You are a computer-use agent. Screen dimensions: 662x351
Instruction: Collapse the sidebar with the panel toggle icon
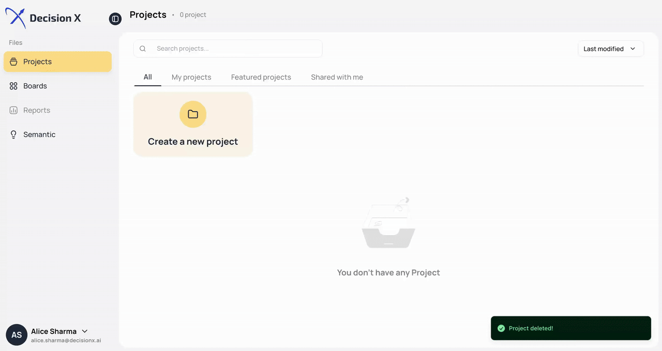point(115,19)
